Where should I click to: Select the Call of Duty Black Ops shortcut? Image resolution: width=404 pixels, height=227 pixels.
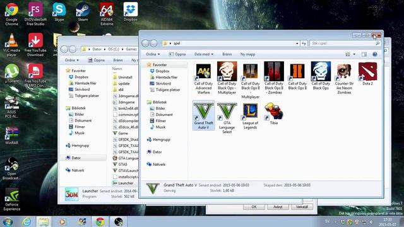[x=321, y=76]
